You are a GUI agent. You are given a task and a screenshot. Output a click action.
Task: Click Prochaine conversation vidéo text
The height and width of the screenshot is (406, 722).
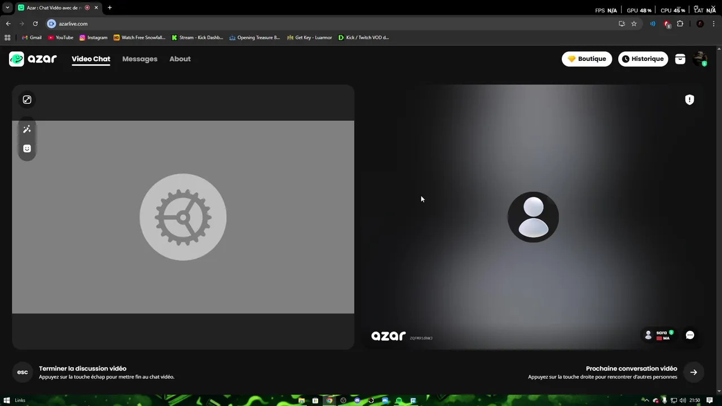click(631, 368)
